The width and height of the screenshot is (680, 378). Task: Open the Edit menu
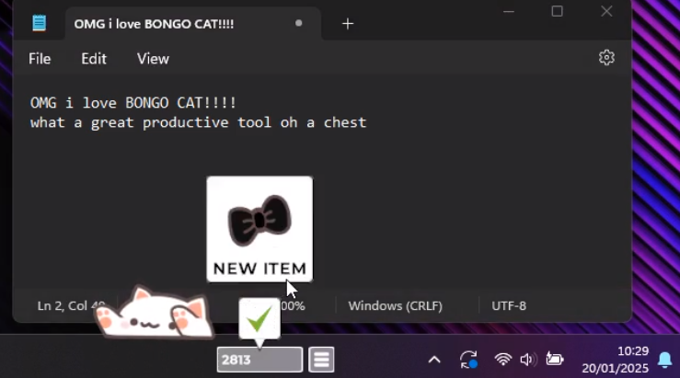coord(94,59)
